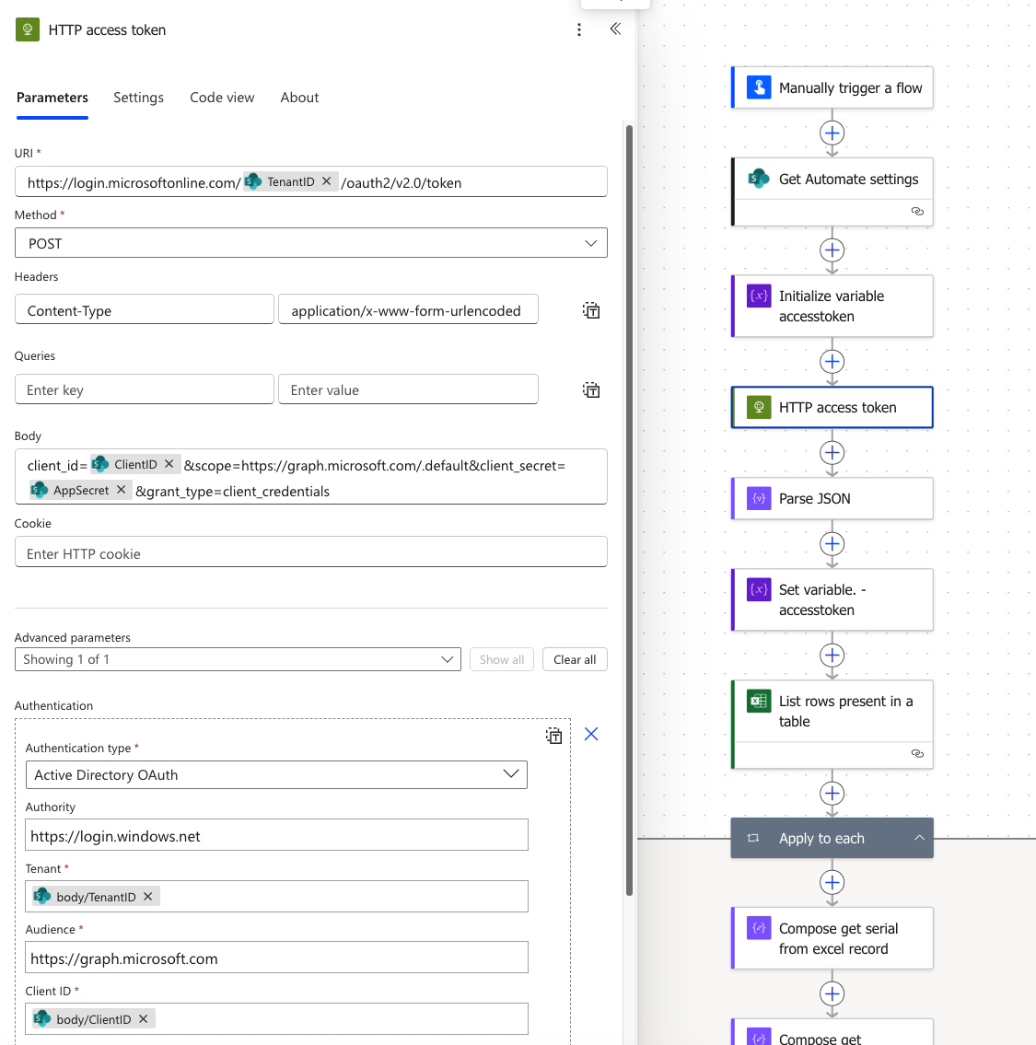Switch to the Code view tab
Viewport: 1036px width, 1045px height.
(x=222, y=98)
